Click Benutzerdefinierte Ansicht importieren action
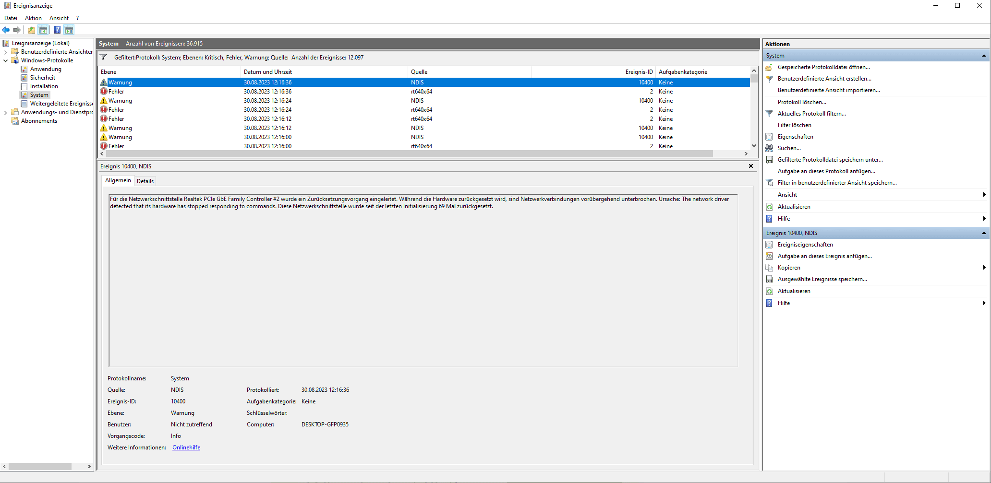Screen dimensions: 991x483 click(829, 90)
